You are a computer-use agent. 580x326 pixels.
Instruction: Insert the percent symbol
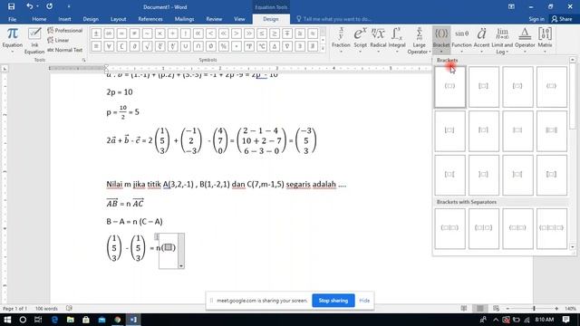tap(224, 46)
